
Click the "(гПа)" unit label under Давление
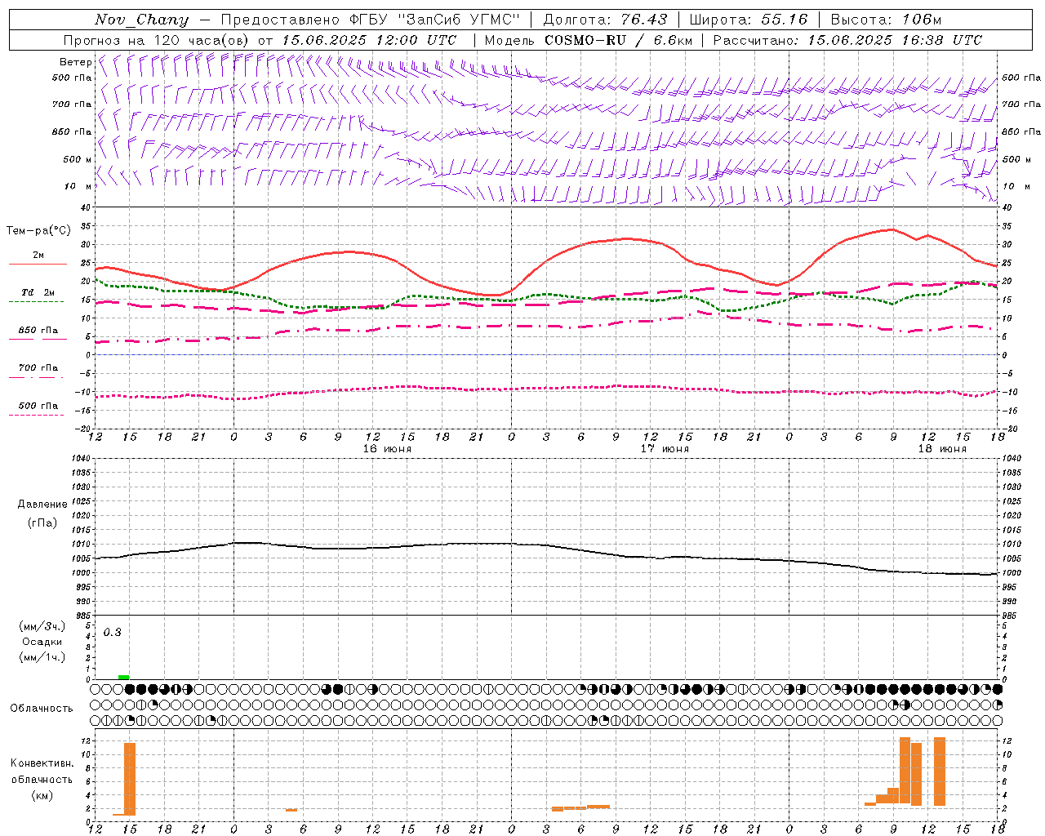[42, 523]
